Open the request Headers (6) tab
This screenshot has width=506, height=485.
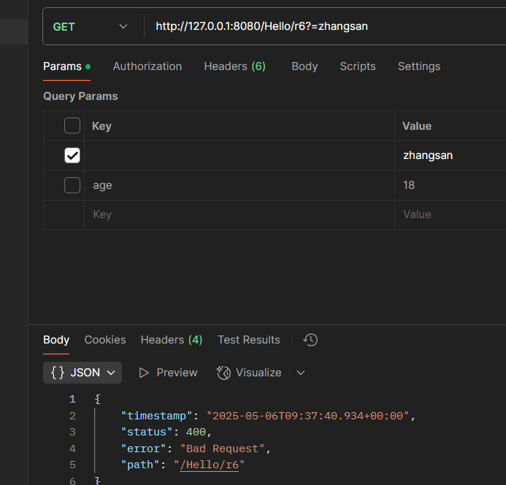pyautogui.click(x=234, y=66)
